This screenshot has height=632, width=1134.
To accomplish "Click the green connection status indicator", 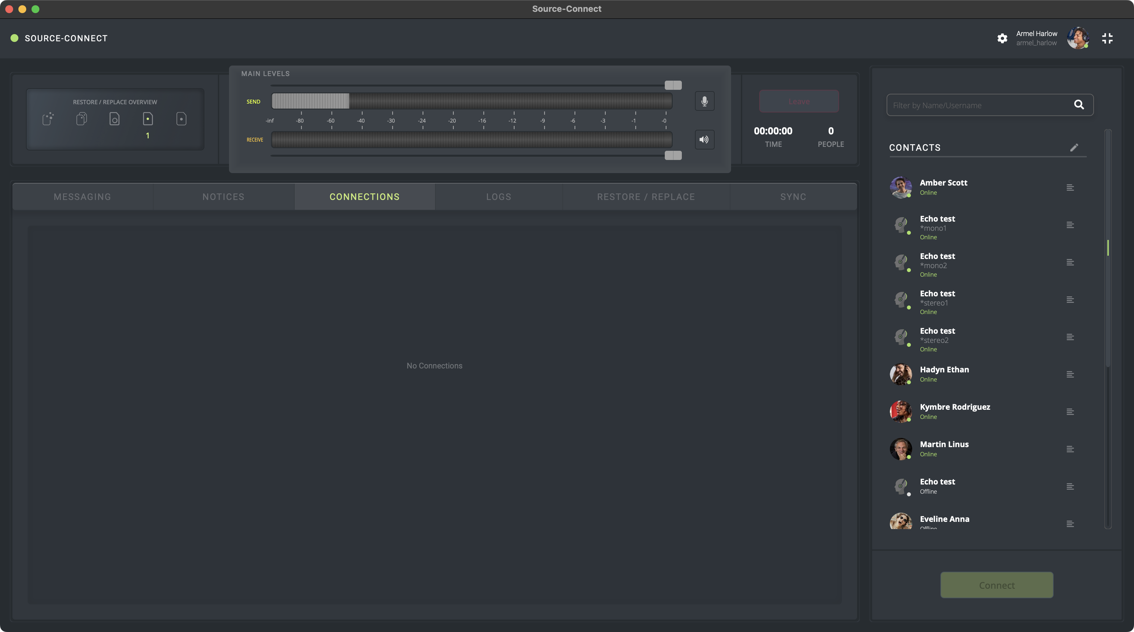I will 14,38.
